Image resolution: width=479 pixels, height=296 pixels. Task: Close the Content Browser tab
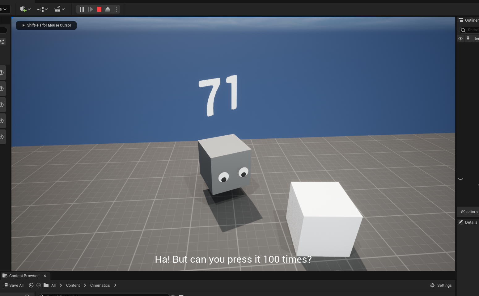pyautogui.click(x=45, y=276)
